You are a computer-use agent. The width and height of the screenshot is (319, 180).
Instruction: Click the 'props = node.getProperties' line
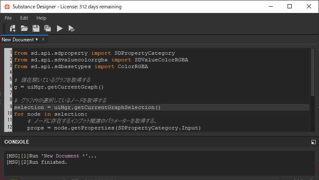coord(114,128)
